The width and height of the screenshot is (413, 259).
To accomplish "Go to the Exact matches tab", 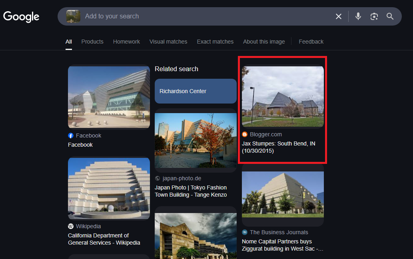I will 215,42.
